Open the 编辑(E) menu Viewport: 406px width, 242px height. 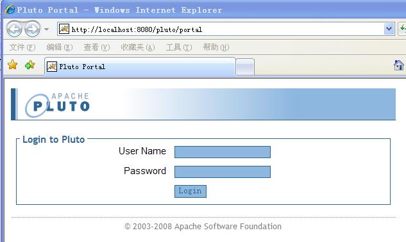[60, 47]
